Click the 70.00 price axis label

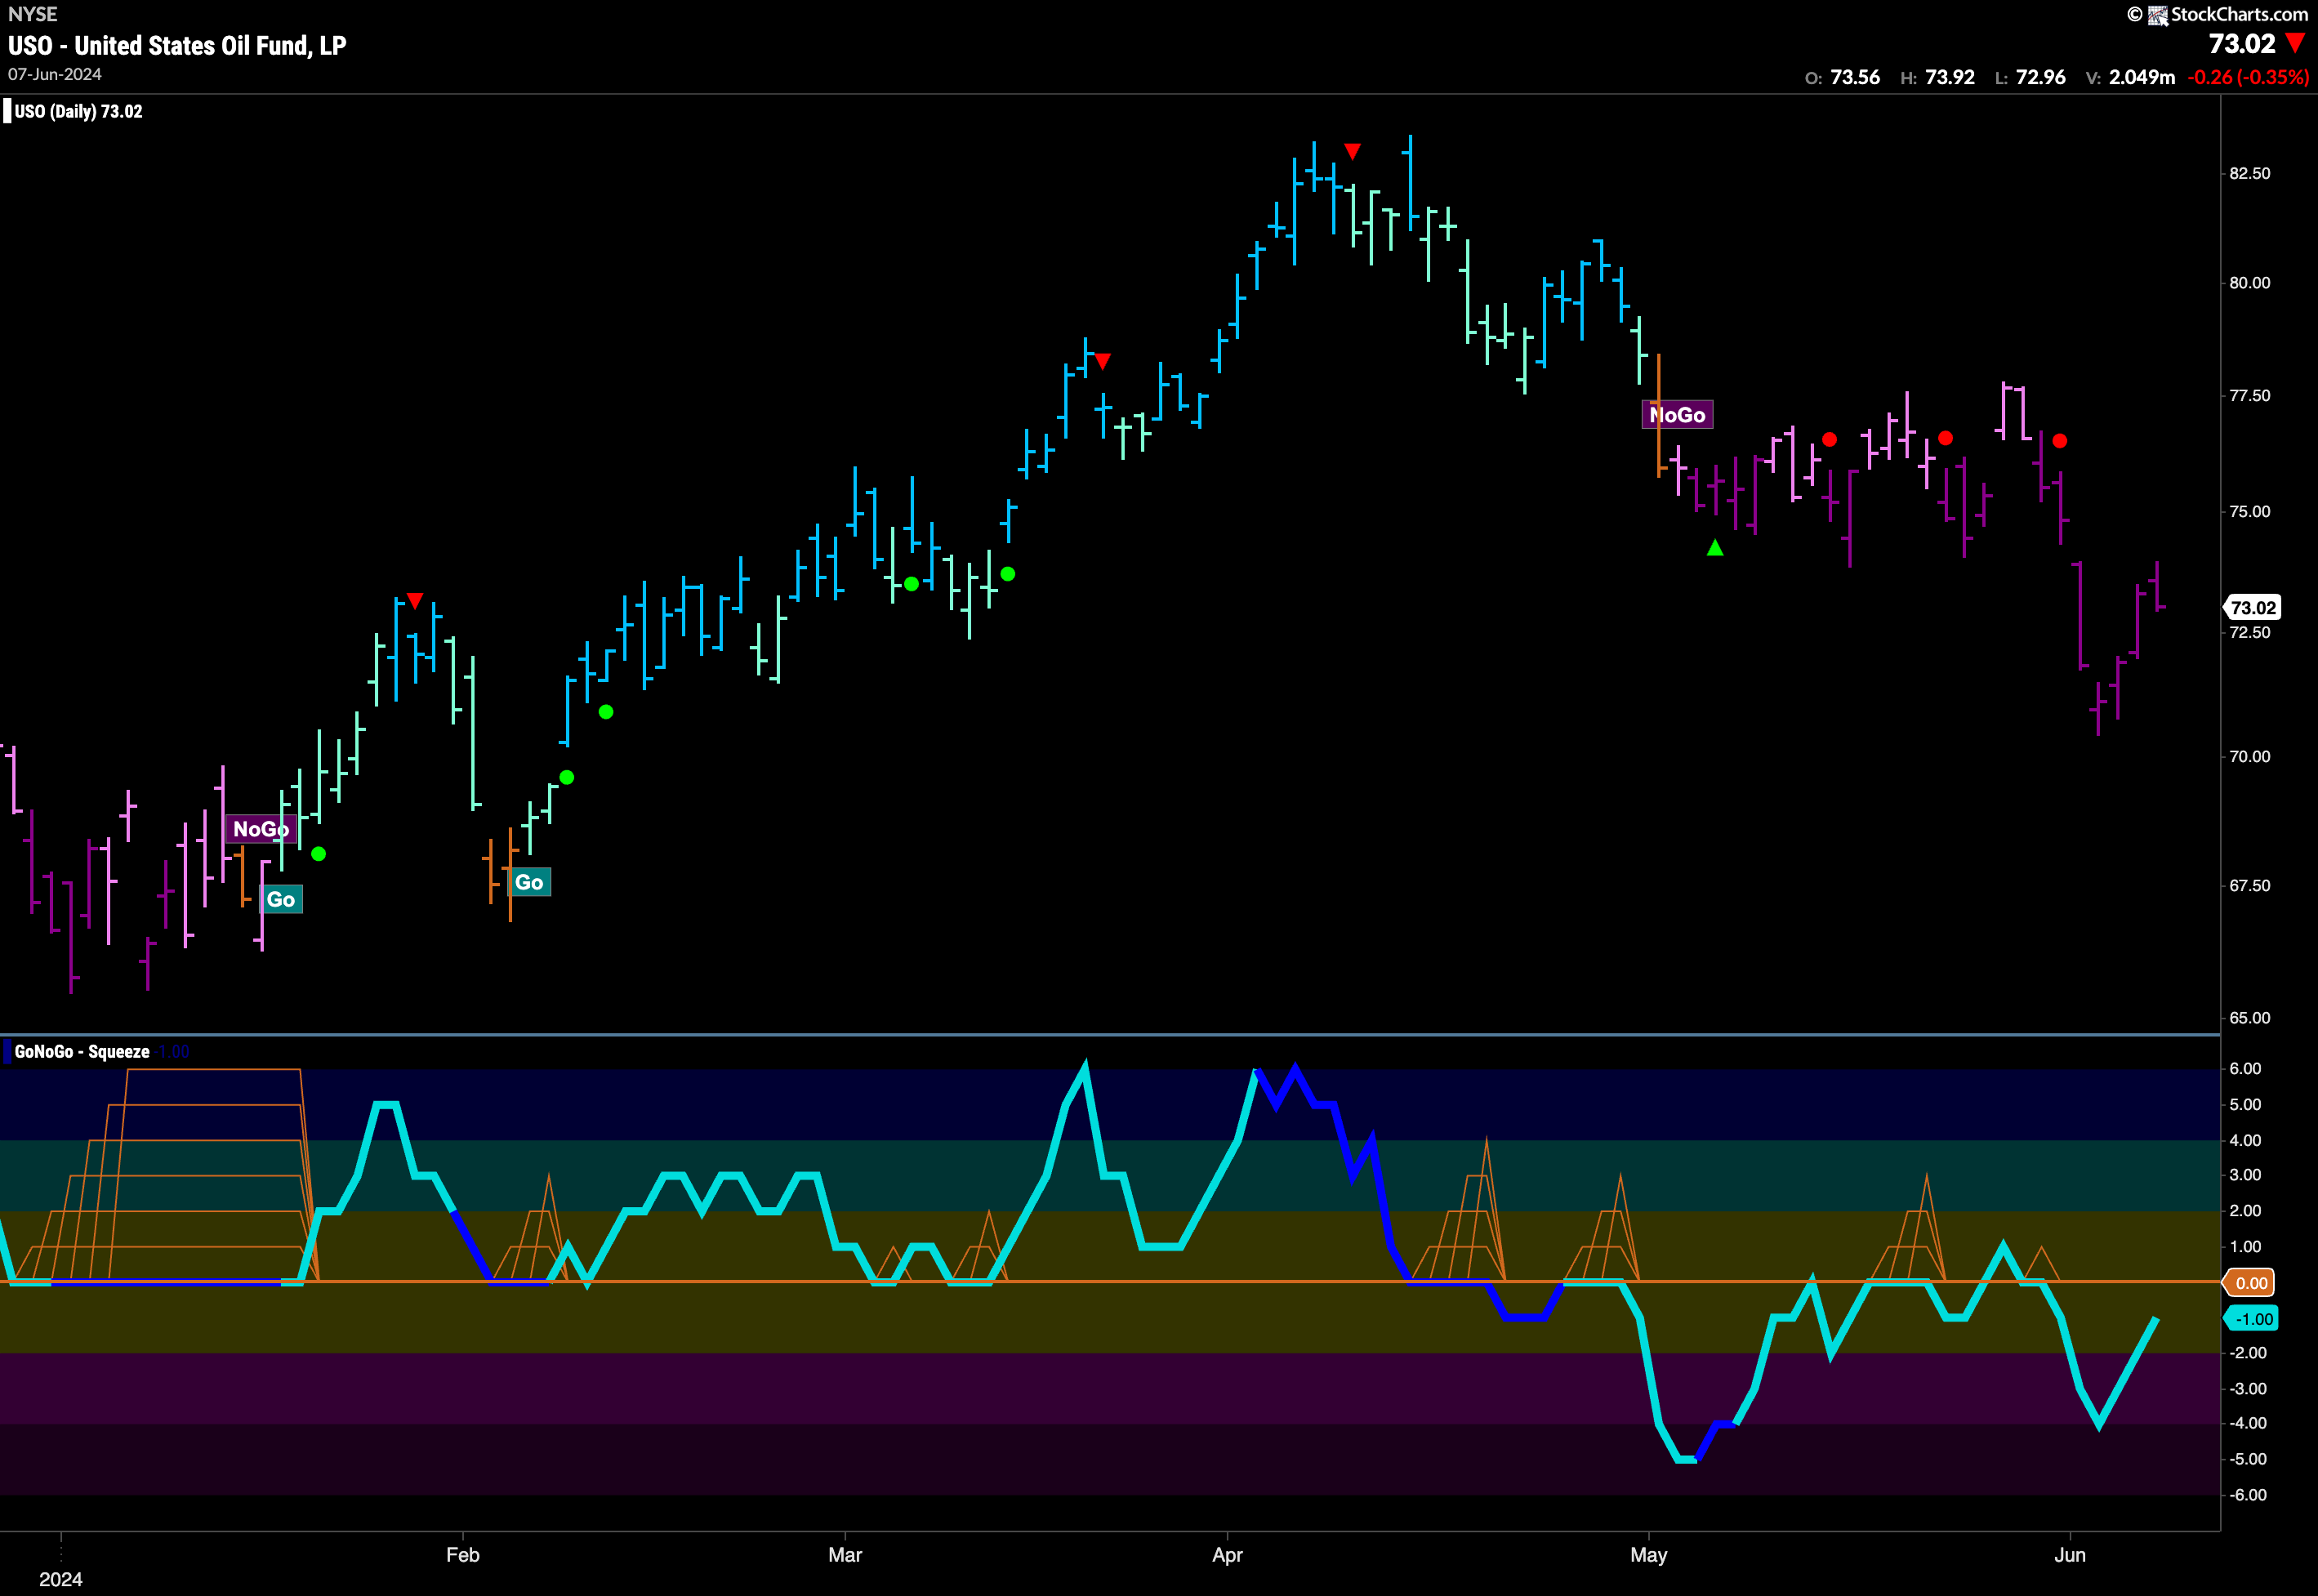2250,757
